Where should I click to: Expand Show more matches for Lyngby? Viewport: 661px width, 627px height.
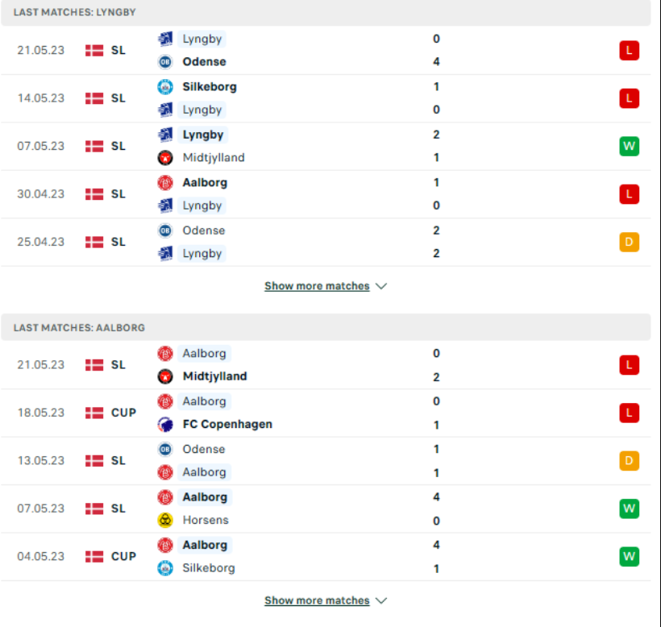click(x=317, y=285)
